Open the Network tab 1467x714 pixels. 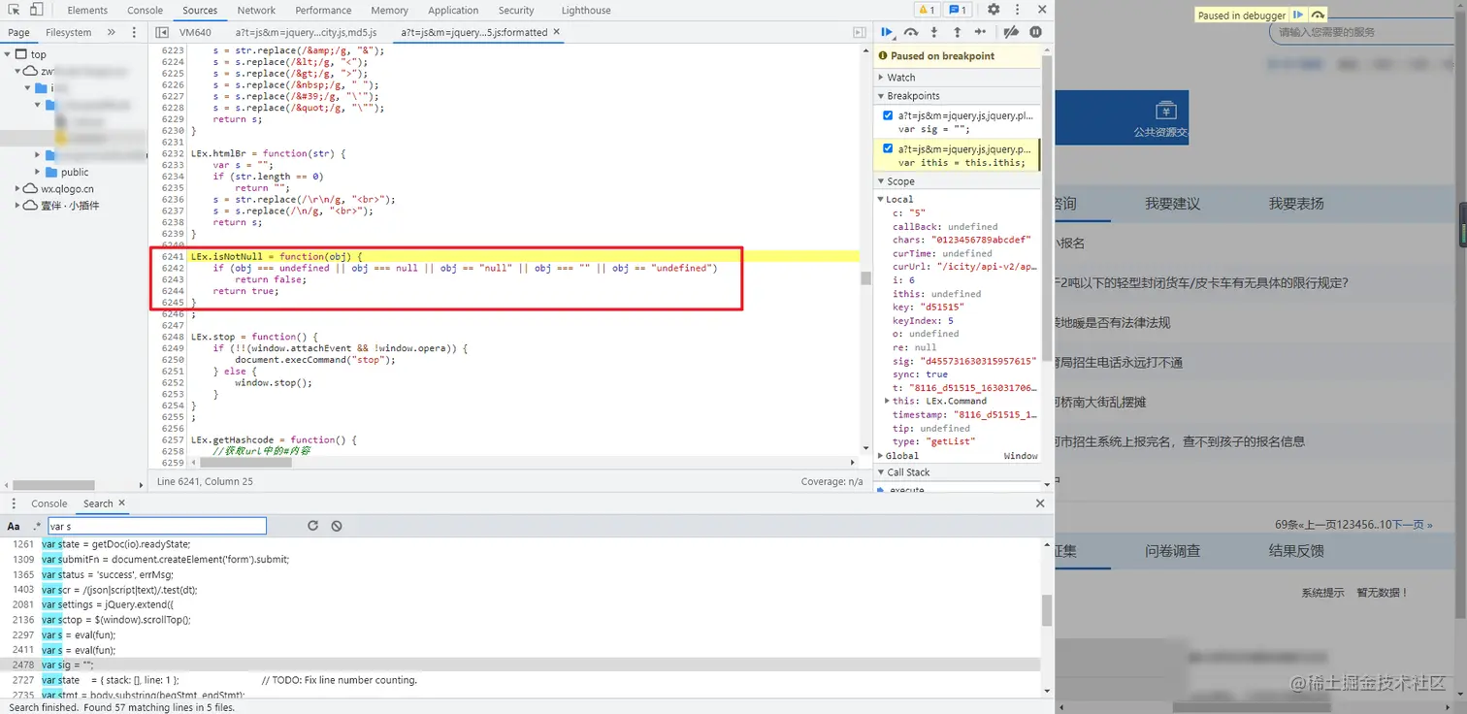256,10
